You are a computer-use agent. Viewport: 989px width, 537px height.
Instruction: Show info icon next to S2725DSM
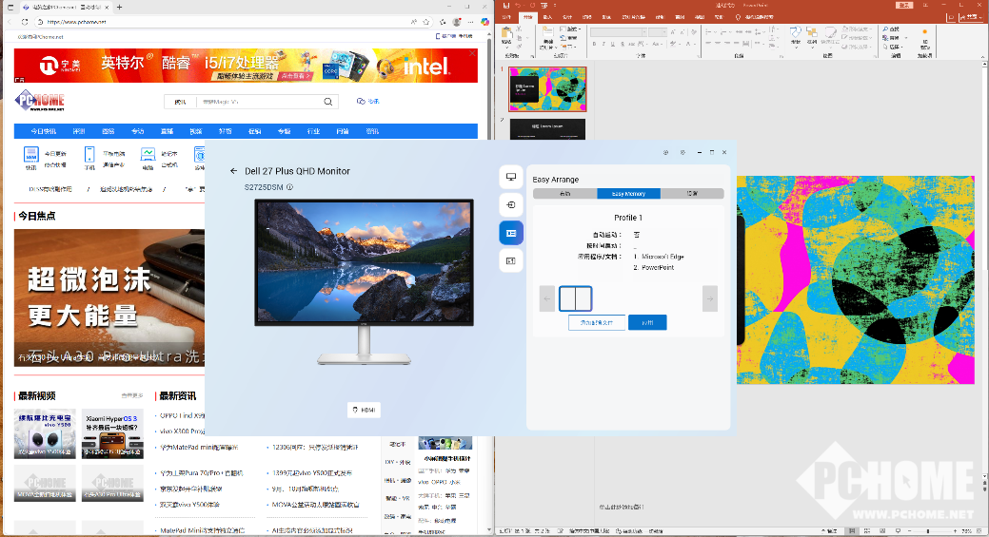[290, 187]
